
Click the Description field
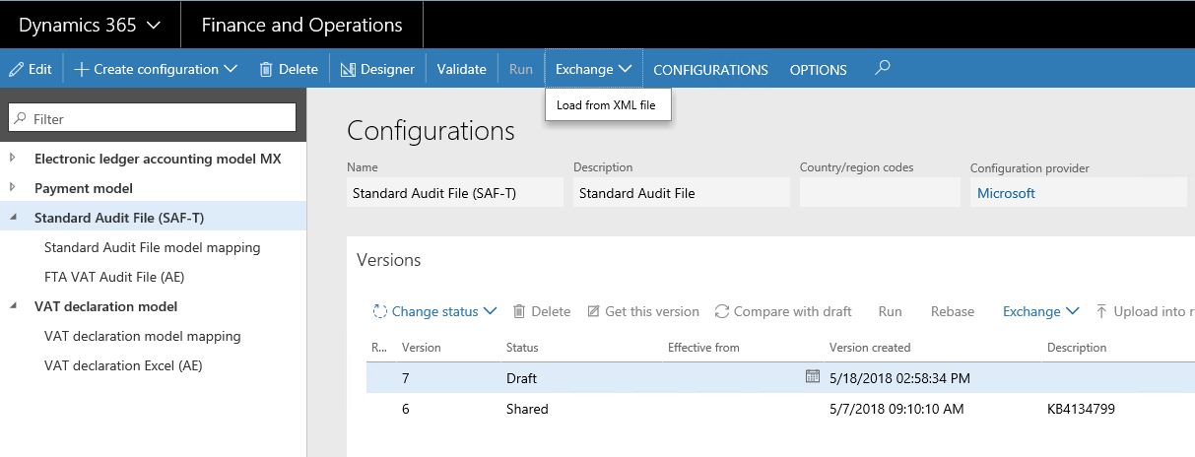tap(682, 193)
